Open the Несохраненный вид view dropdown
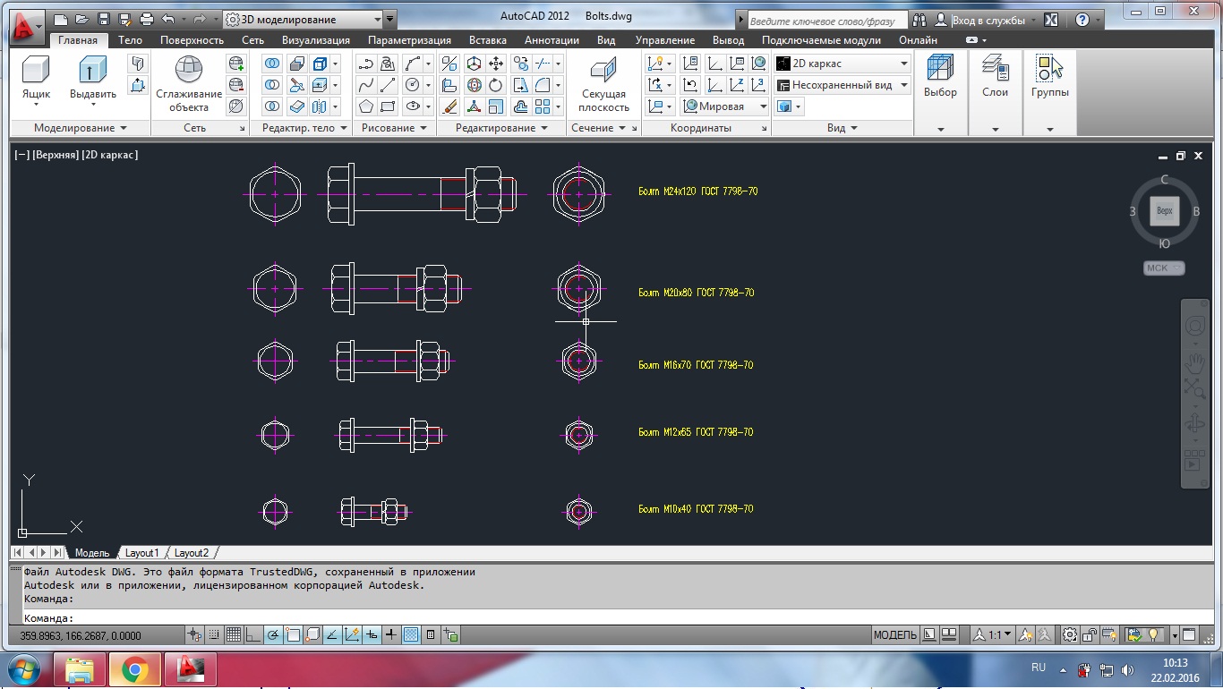The image size is (1223, 689). point(842,85)
